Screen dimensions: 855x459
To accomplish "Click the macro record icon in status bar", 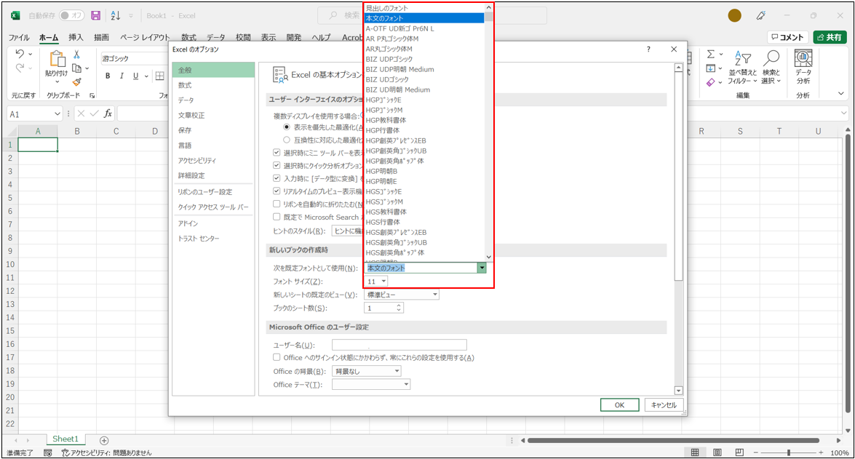I will click(48, 453).
